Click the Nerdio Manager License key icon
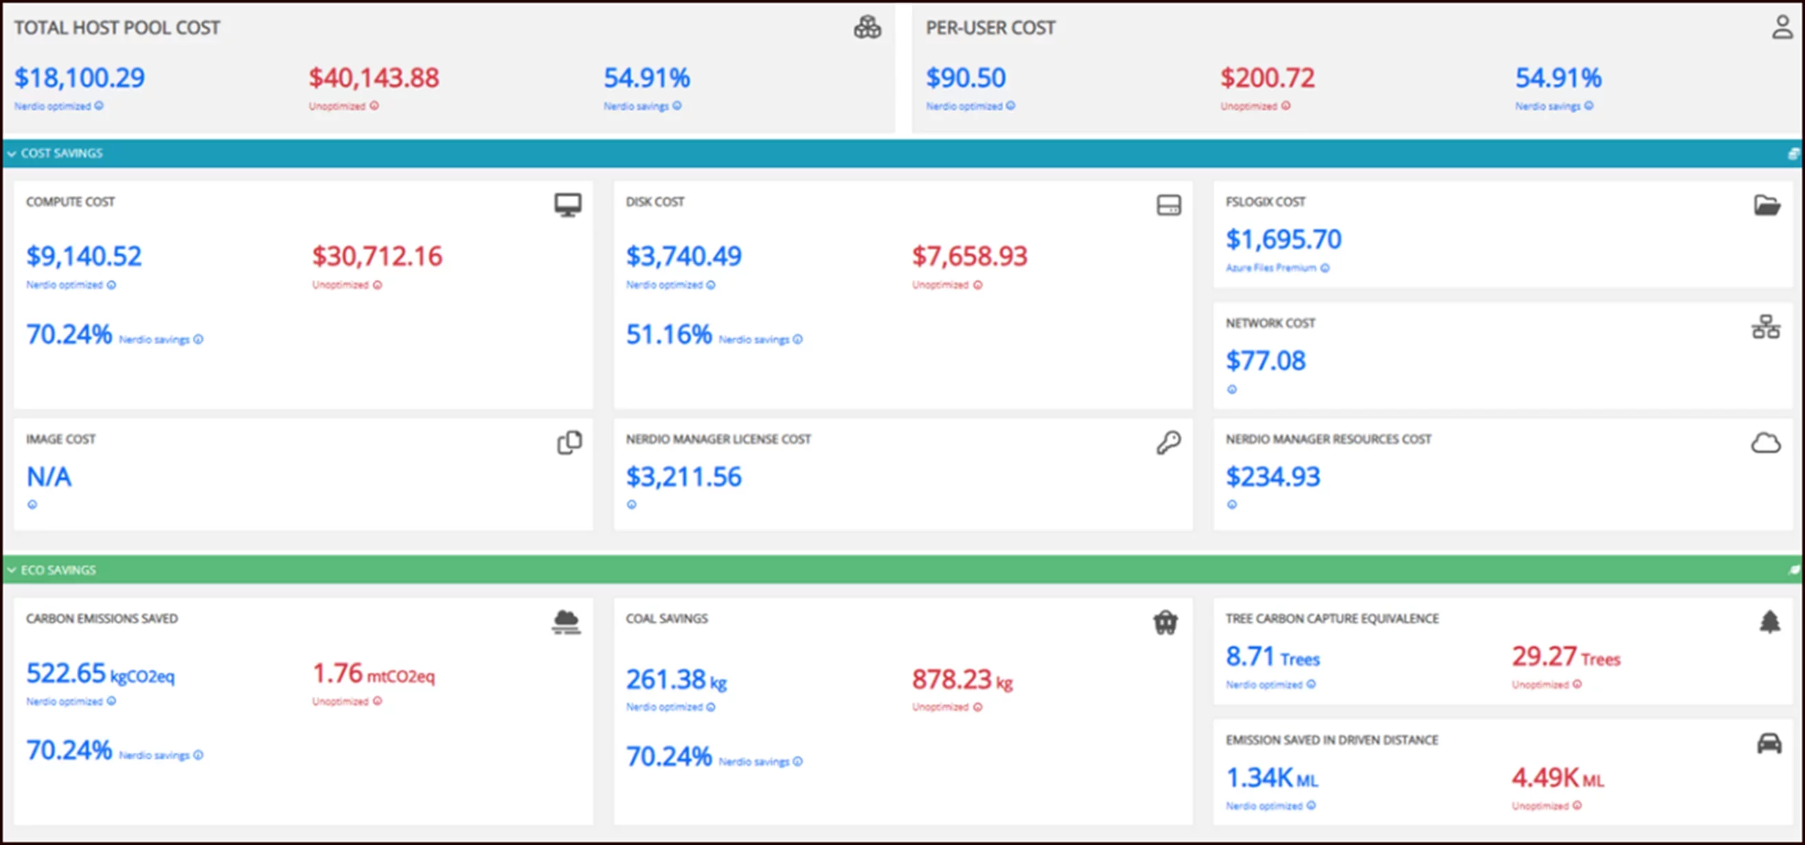1805x845 pixels. [x=1168, y=443]
